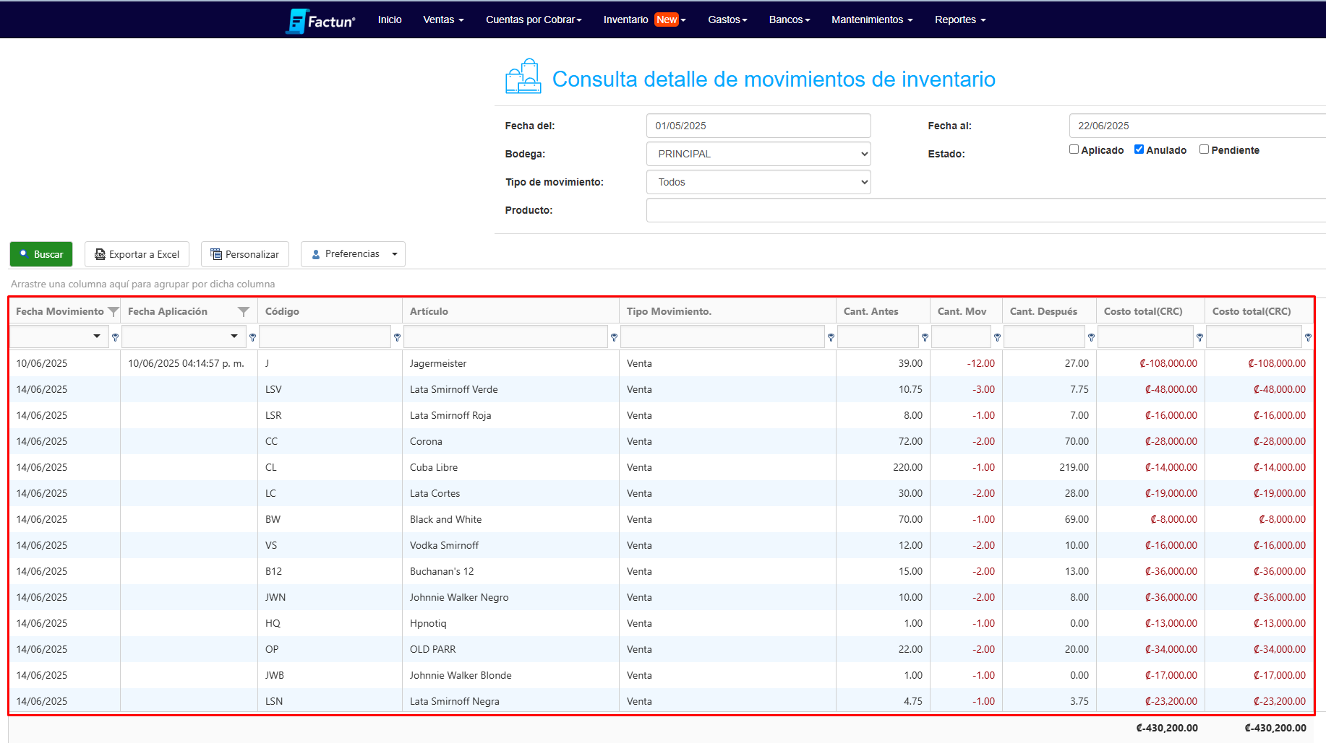
Task: Tick the Pendiente status checkbox
Action: [1204, 149]
